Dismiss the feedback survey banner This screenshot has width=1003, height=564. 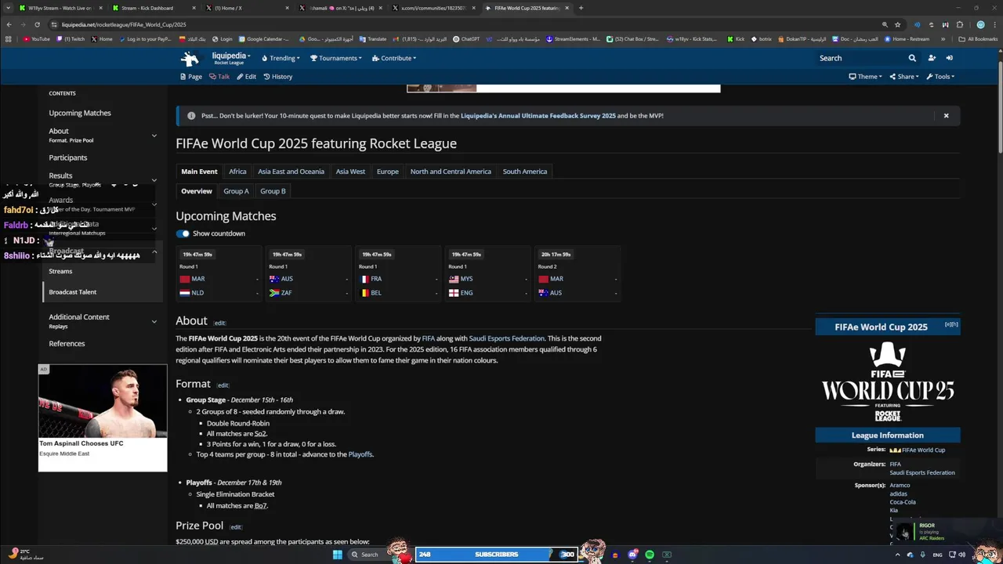(946, 116)
